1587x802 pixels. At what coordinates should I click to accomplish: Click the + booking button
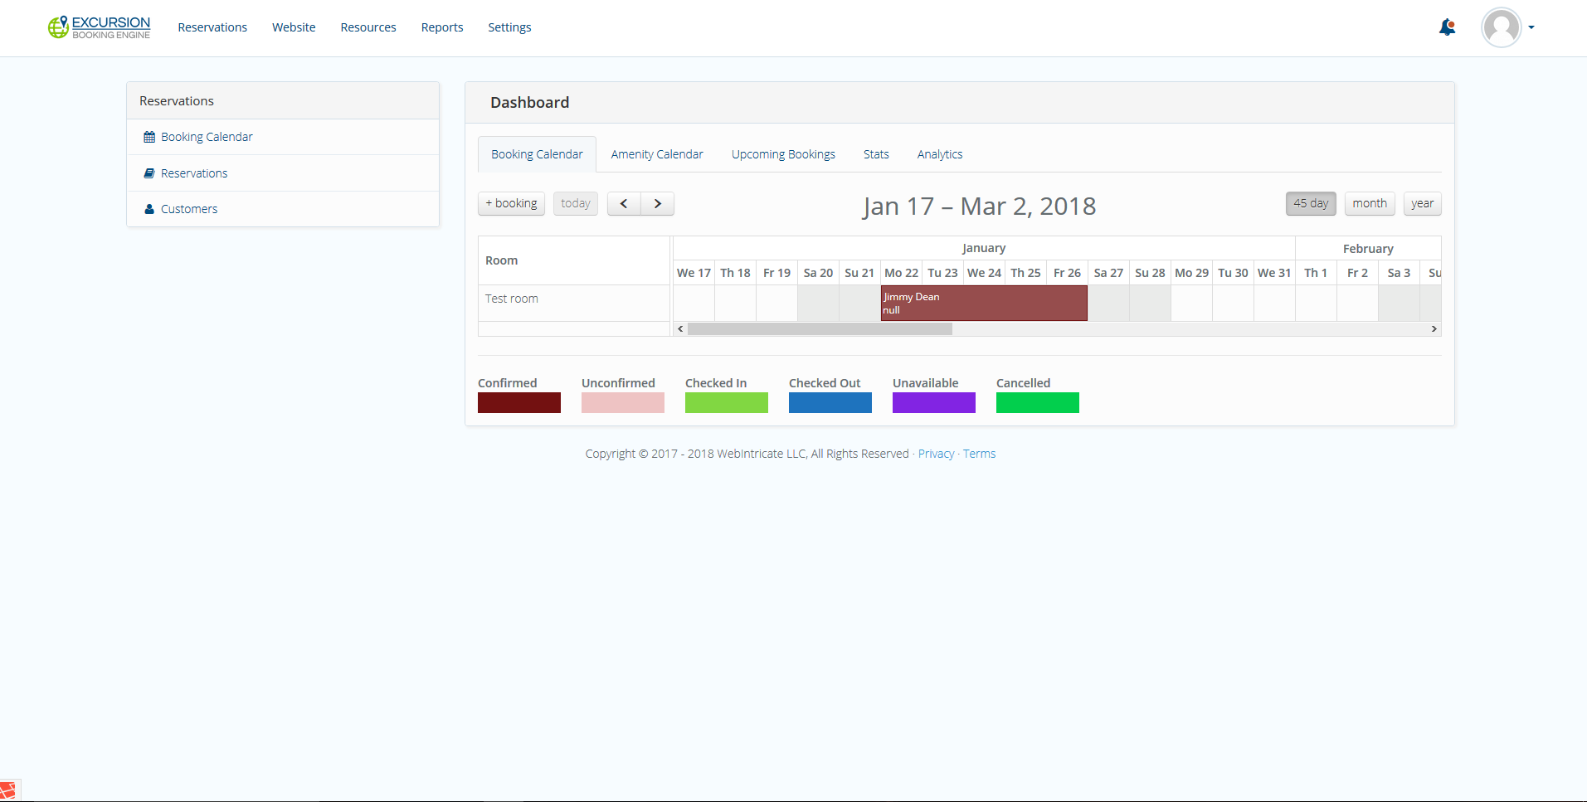[511, 204]
